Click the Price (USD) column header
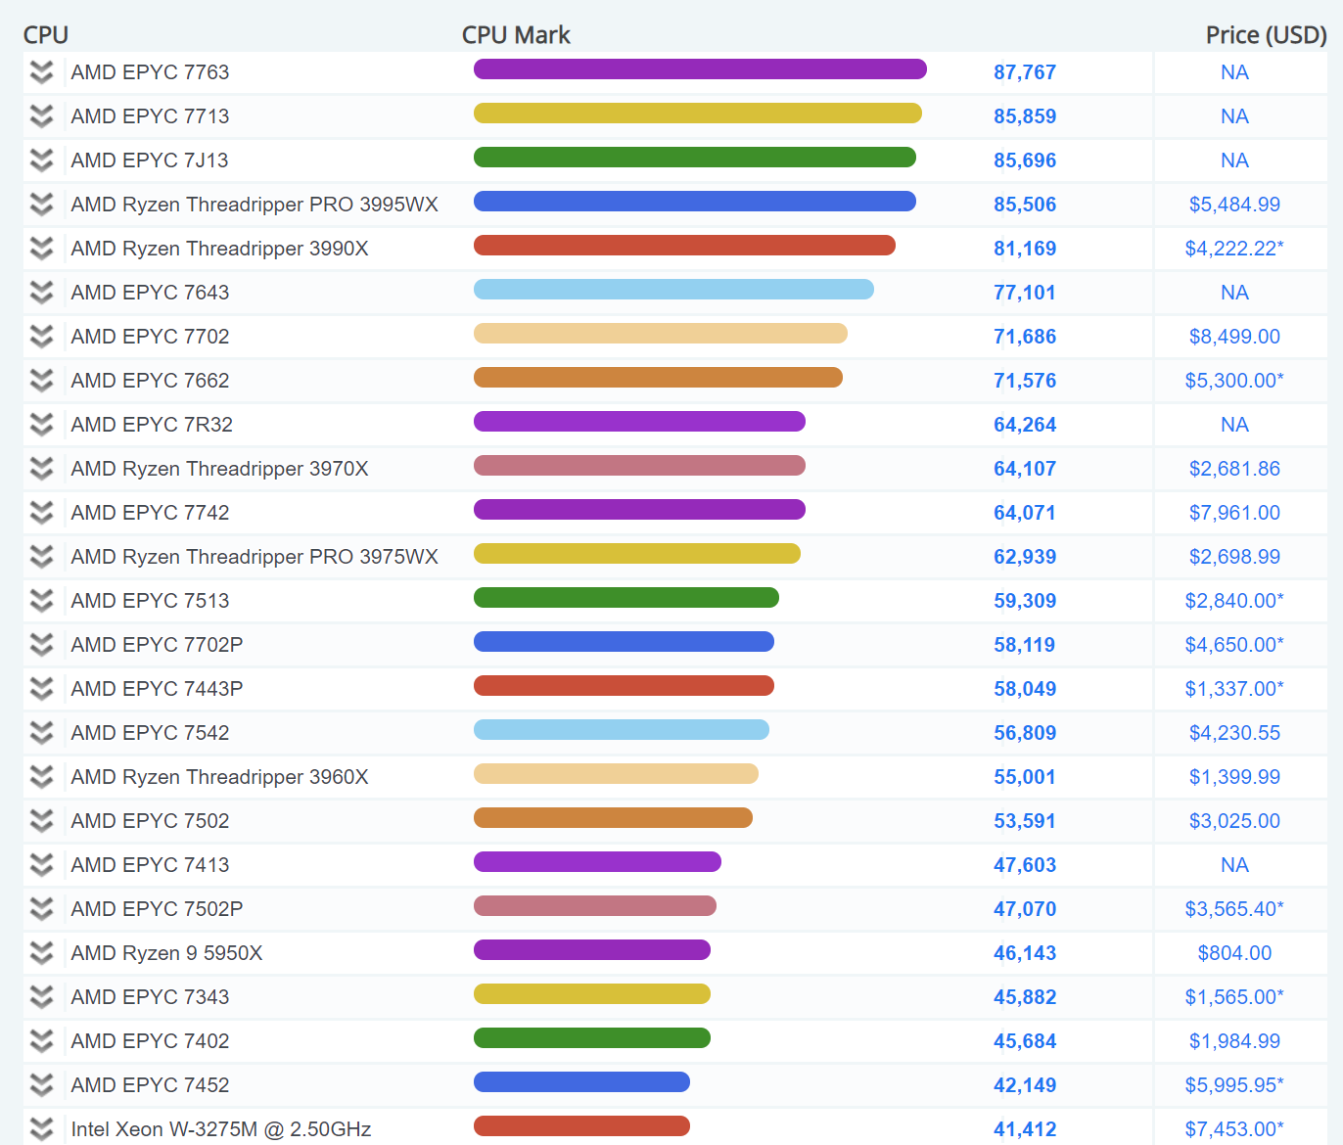The width and height of the screenshot is (1343, 1145). point(1266,35)
